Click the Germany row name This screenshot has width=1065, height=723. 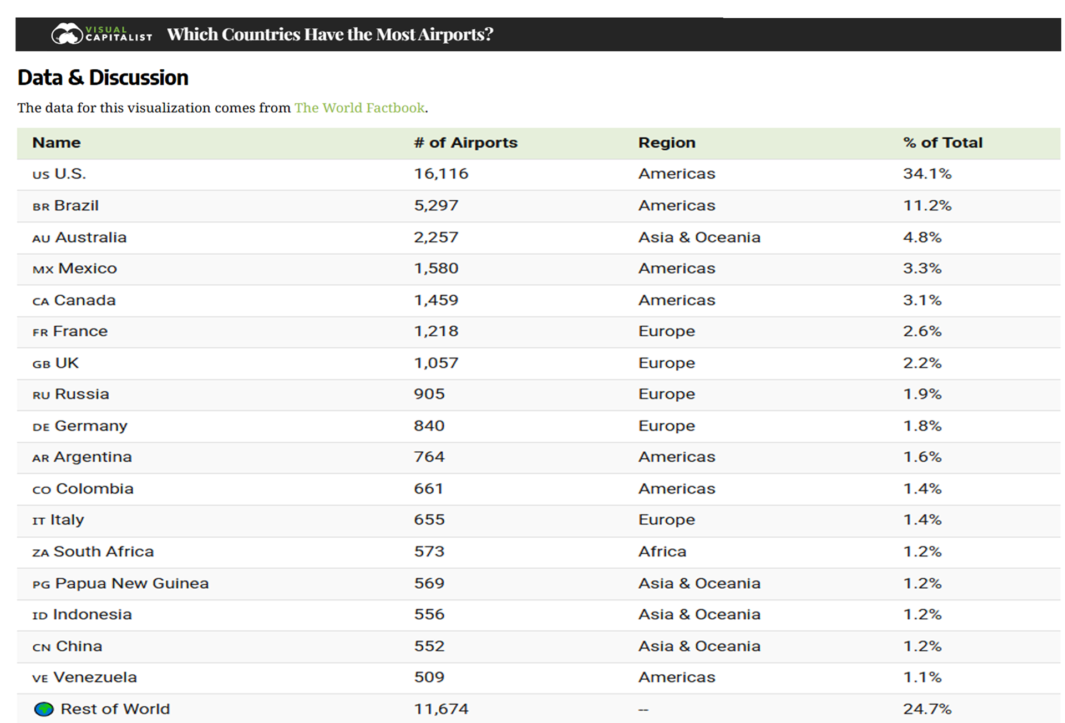[91, 426]
